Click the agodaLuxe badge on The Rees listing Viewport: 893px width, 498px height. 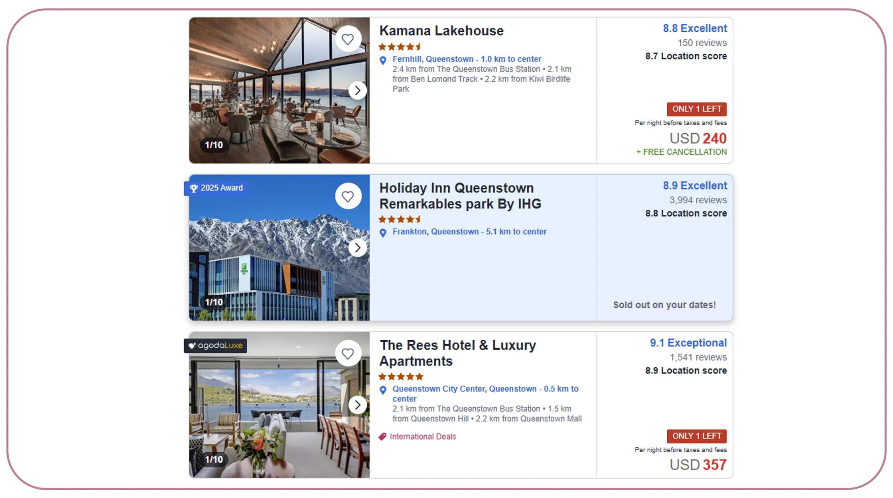[x=215, y=345]
